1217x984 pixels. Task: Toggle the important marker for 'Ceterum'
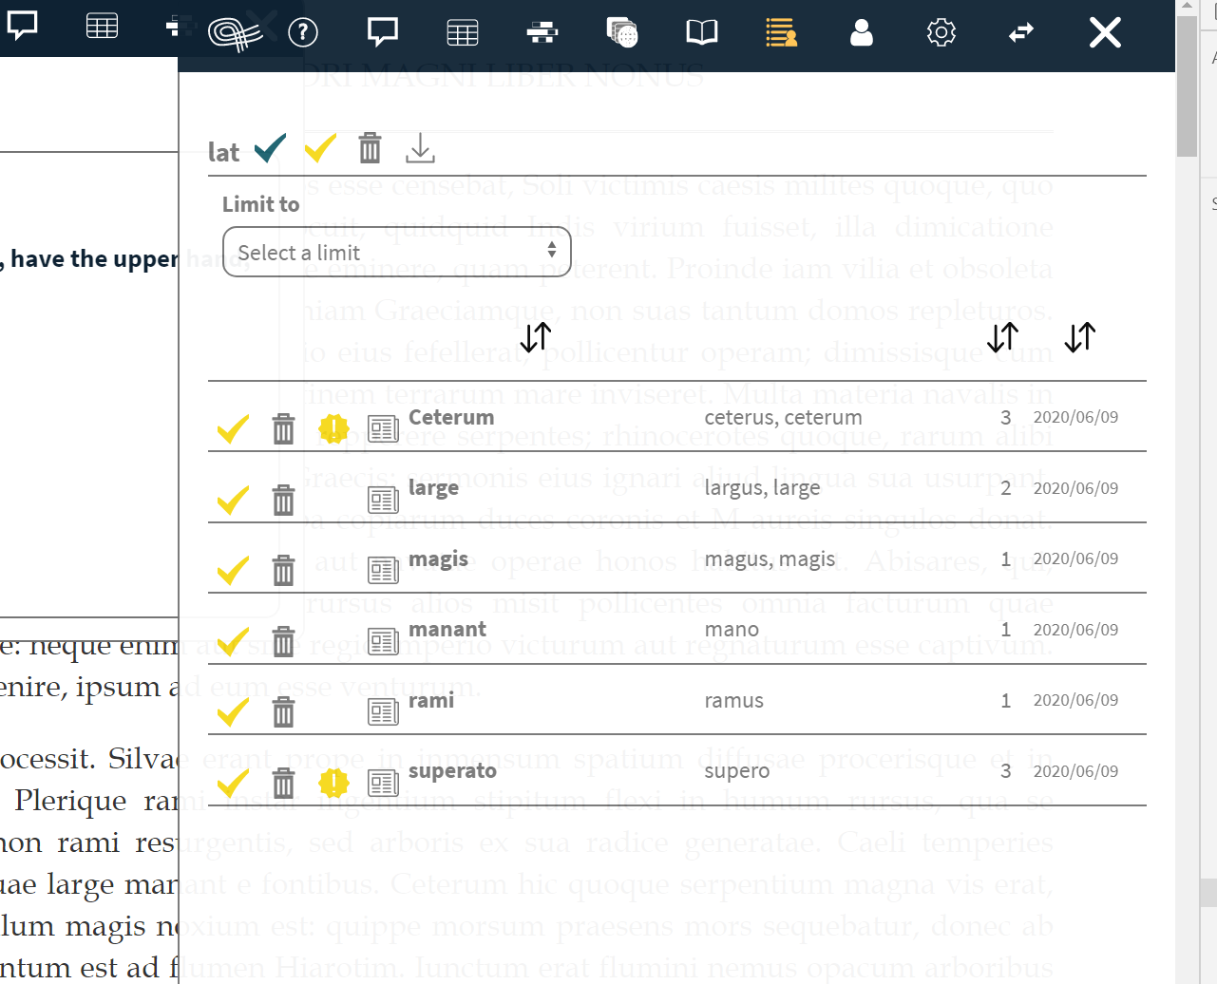click(333, 428)
